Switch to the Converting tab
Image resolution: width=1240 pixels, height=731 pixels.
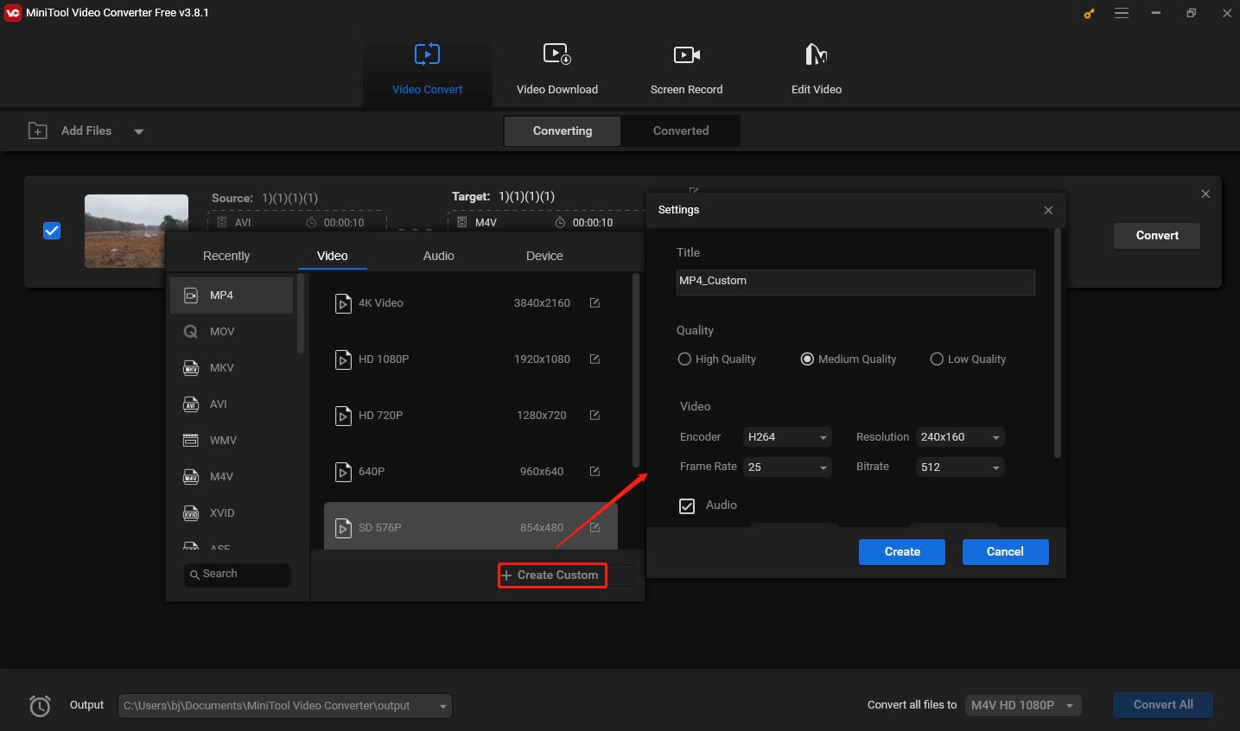pyautogui.click(x=563, y=131)
